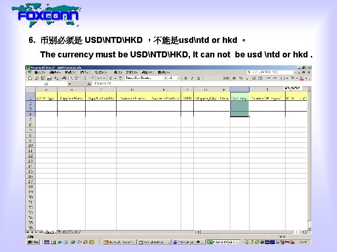Open the Fill Color dropdown arrow

pyautogui.click(x=297, y=78)
